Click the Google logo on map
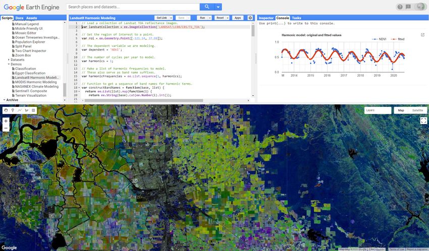429x251 pixels. pyautogui.click(x=9, y=247)
